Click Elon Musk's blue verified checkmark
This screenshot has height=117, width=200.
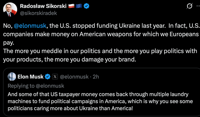pyautogui.click(x=48, y=77)
